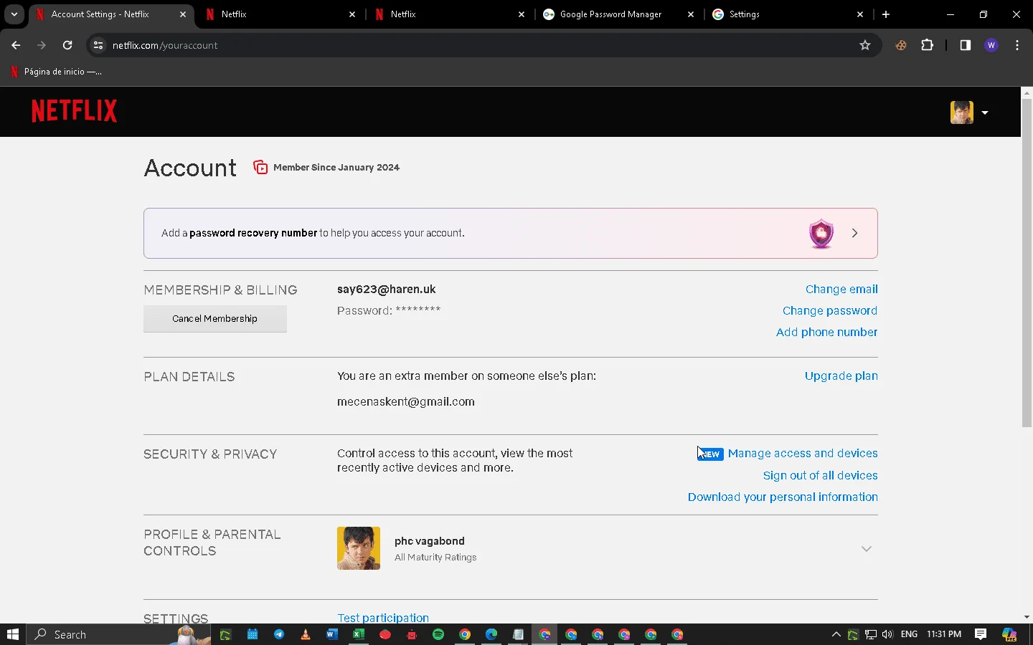This screenshot has width=1033, height=645.
Task: Open the Chrome extensions puzzle icon
Action: [928, 45]
